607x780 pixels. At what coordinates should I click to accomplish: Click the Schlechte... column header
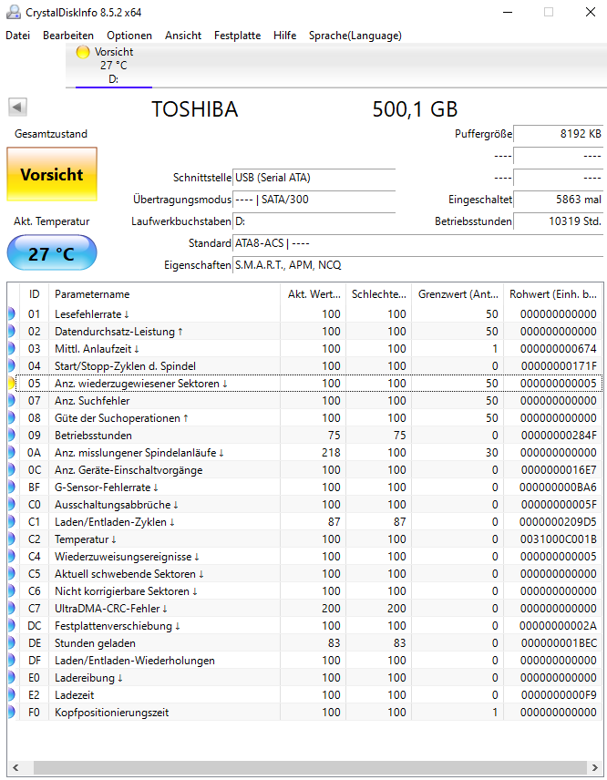(379, 294)
